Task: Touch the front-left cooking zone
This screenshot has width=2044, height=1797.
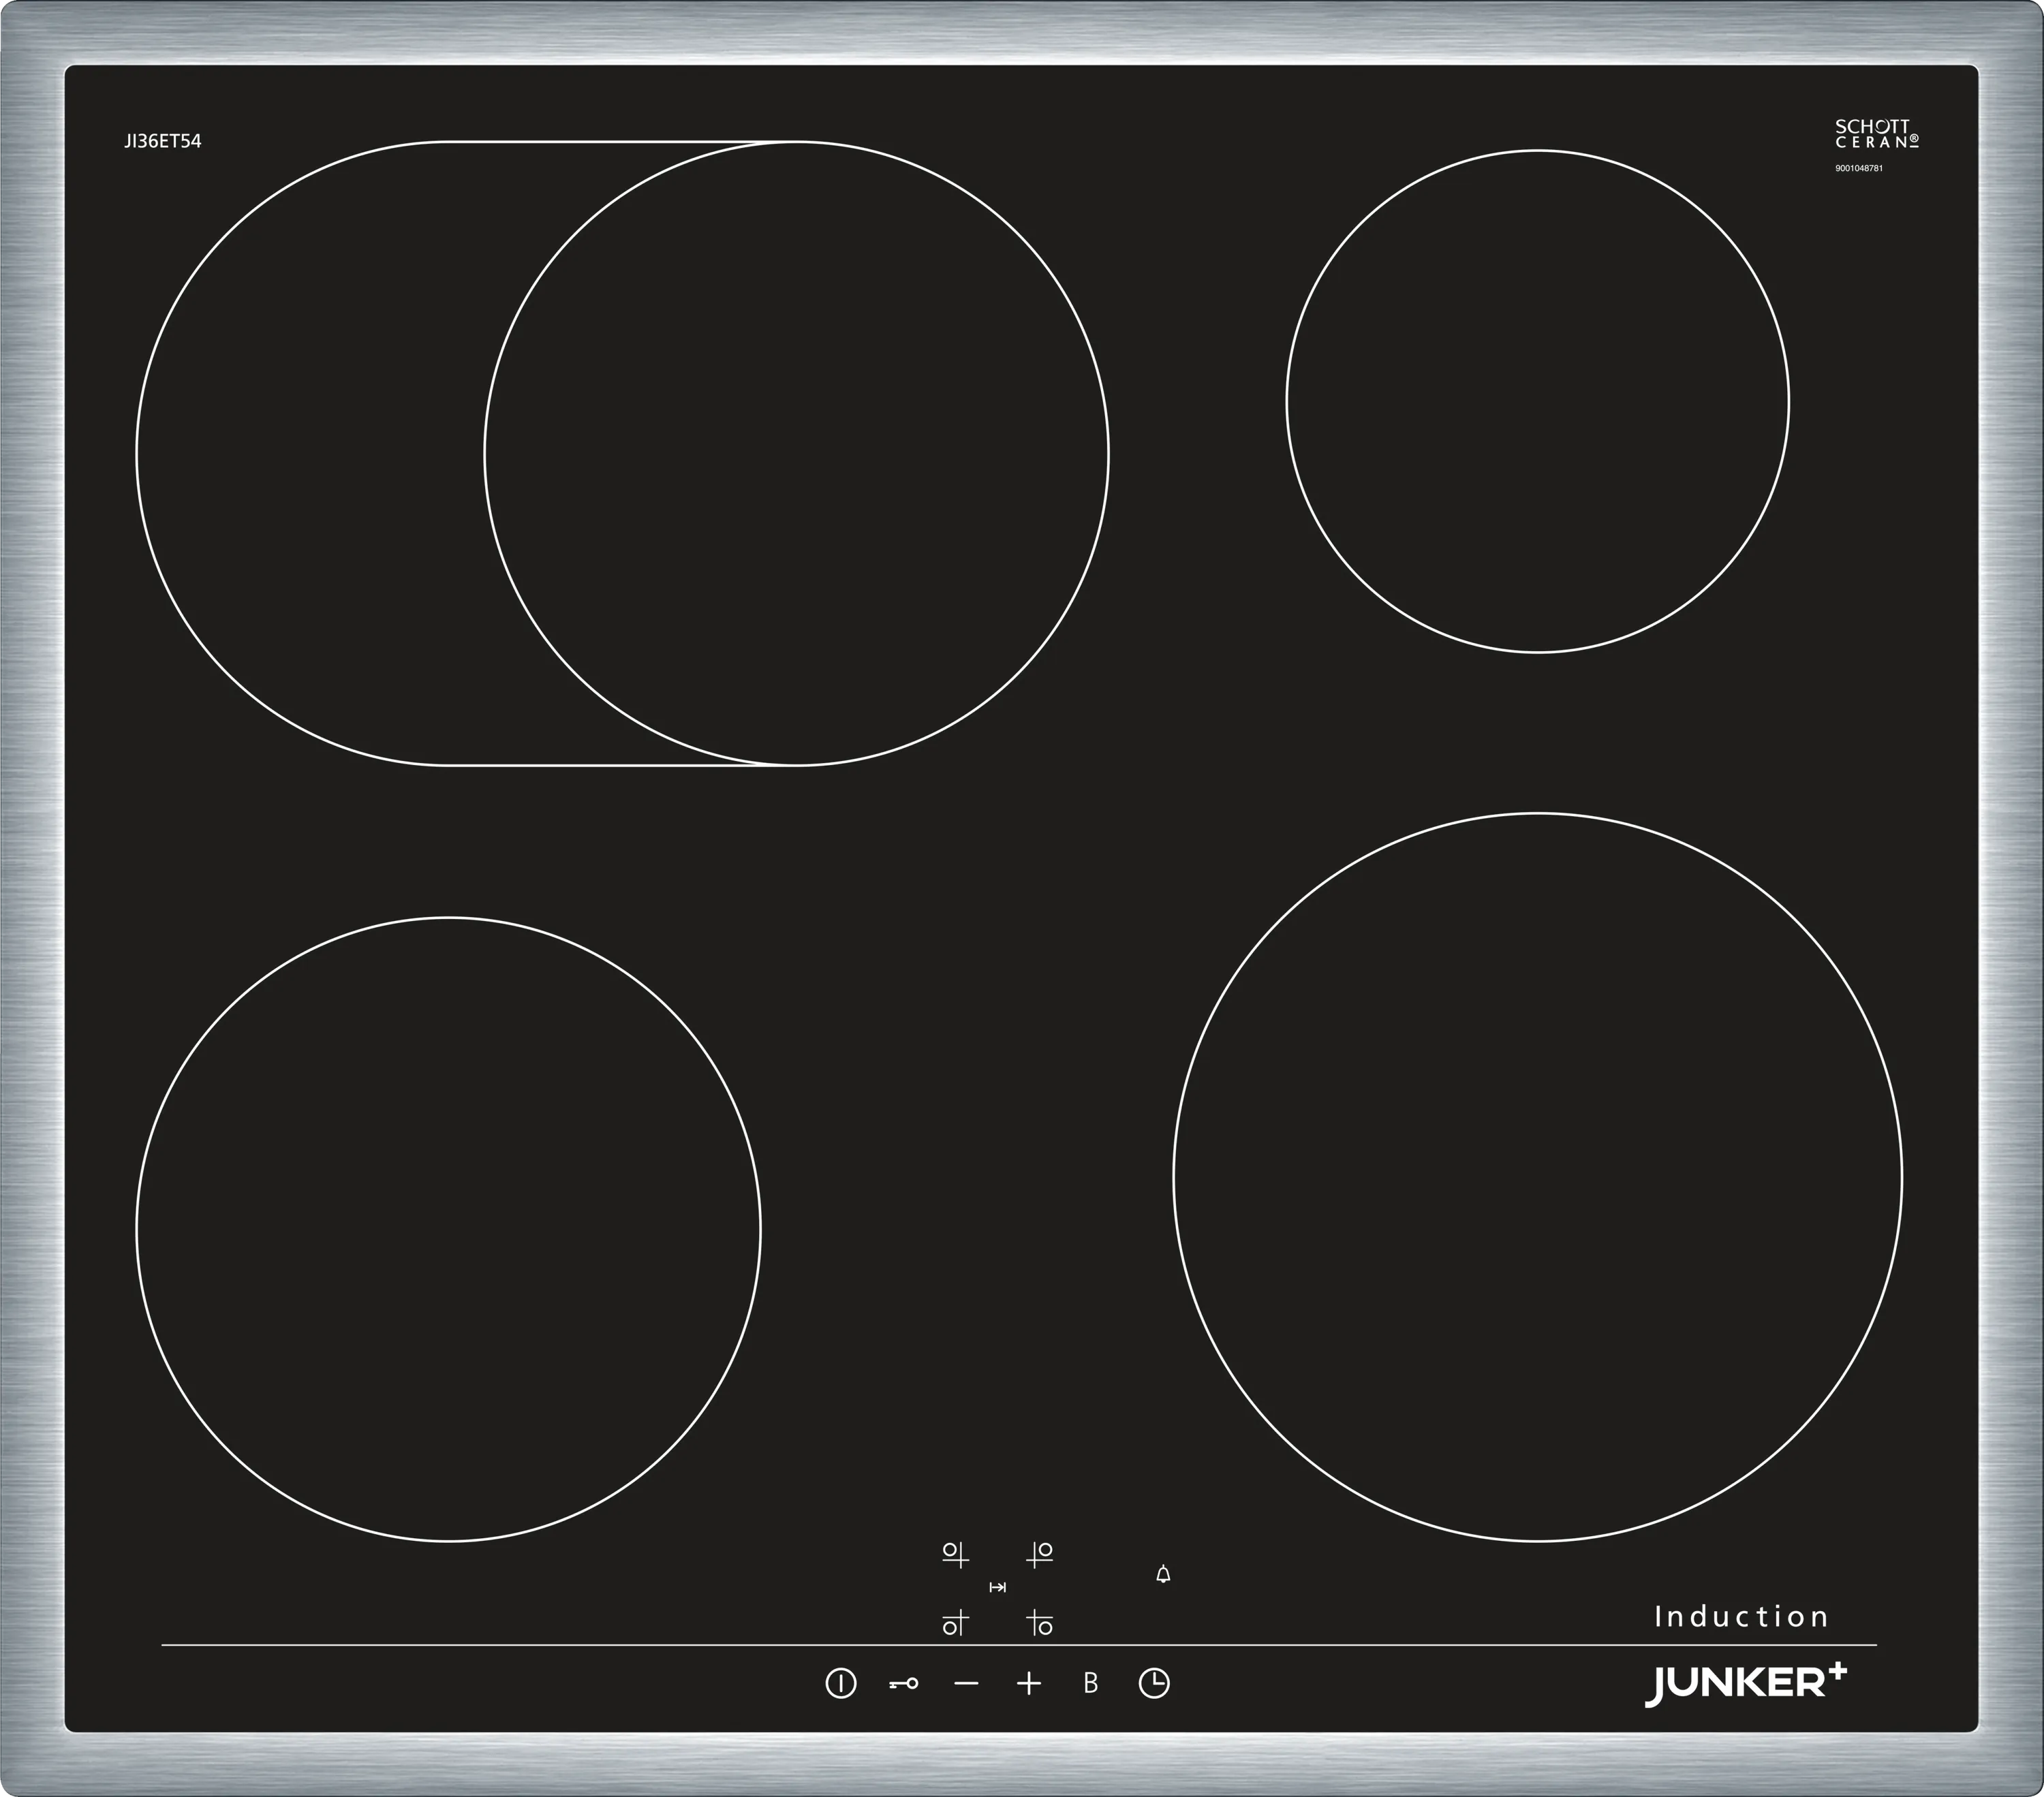Action: [x=448, y=1229]
